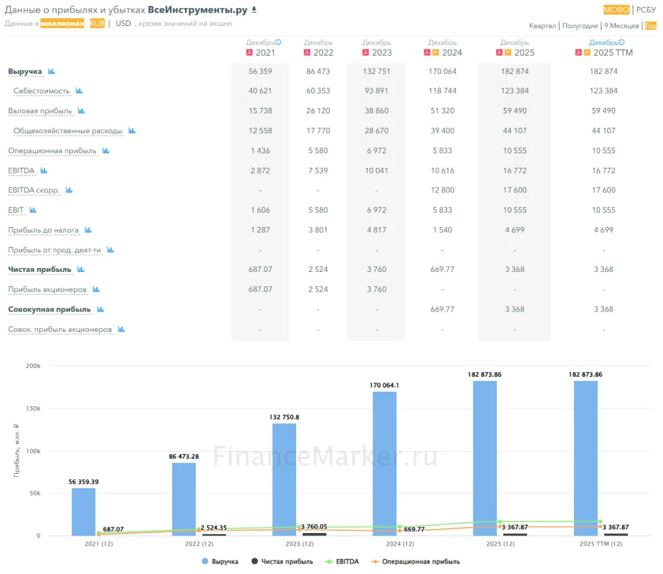Click the chart icon next to Себестоимость
The height and width of the screenshot is (574, 663).
pyautogui.click(x=79, y=91)
